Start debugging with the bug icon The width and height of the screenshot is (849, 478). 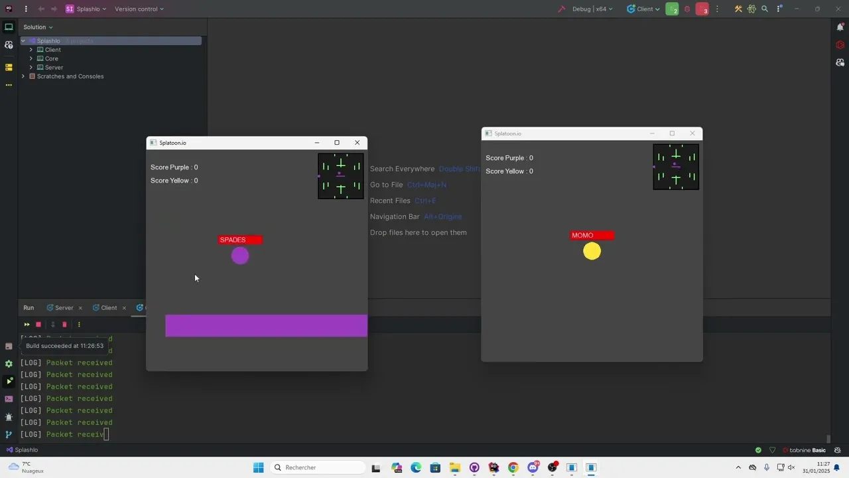point(687,9)
